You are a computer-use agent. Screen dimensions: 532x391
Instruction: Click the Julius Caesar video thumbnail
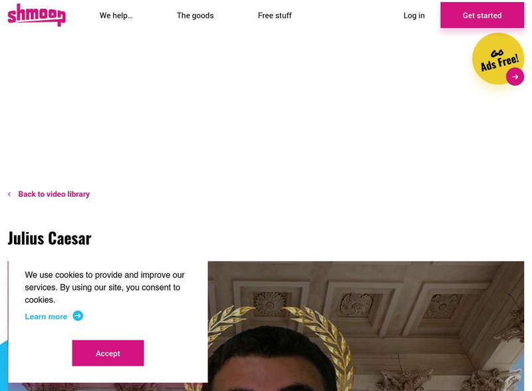pos(366,326)
